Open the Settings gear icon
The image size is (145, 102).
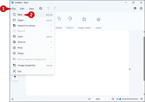pyautogui.click(x=141, y=8)
